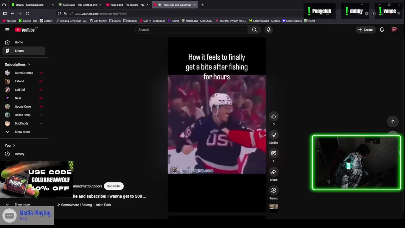
Task: Expand the You section chevron
Action: tap(15, 146)
